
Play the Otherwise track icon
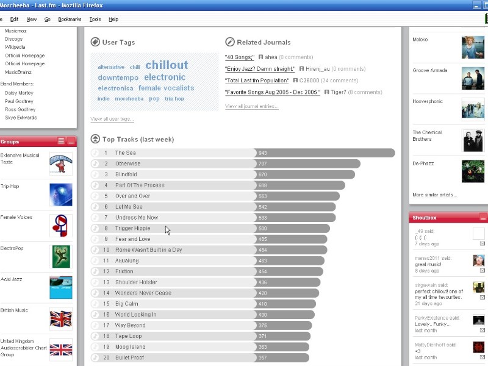pyautogui.click(x=95, y=163)
